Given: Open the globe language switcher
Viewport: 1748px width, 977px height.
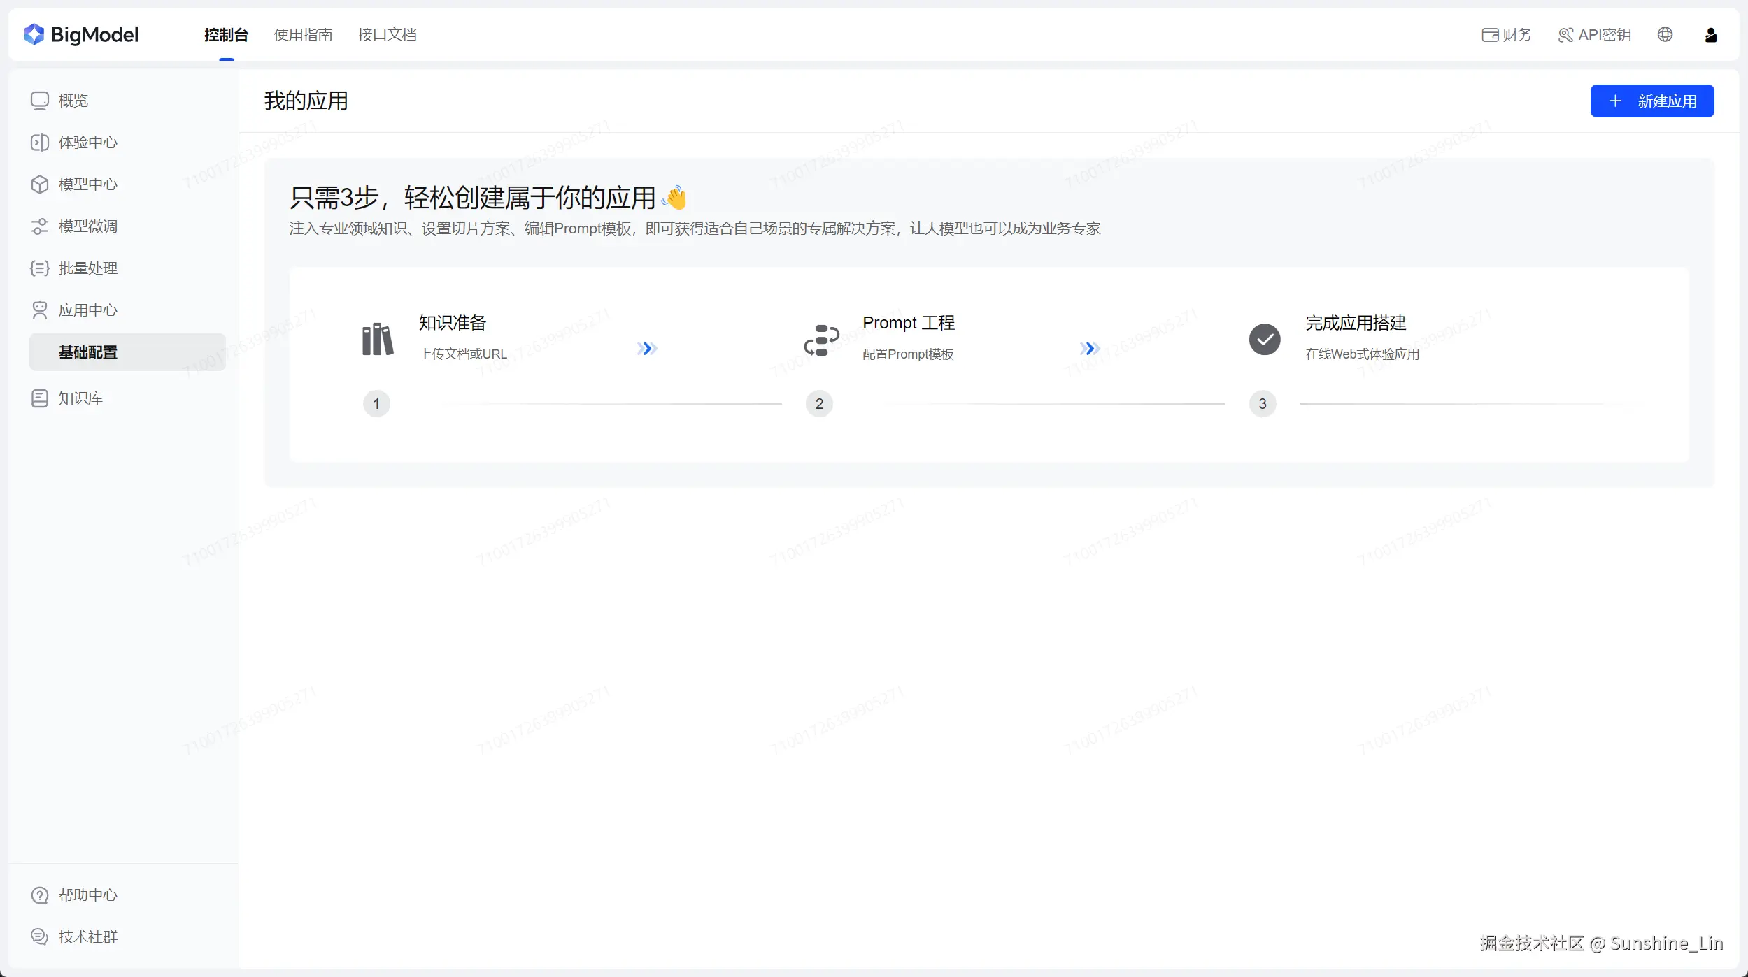Looking at the screenshot, I should pyautogui.click(x=1665, y=34).
